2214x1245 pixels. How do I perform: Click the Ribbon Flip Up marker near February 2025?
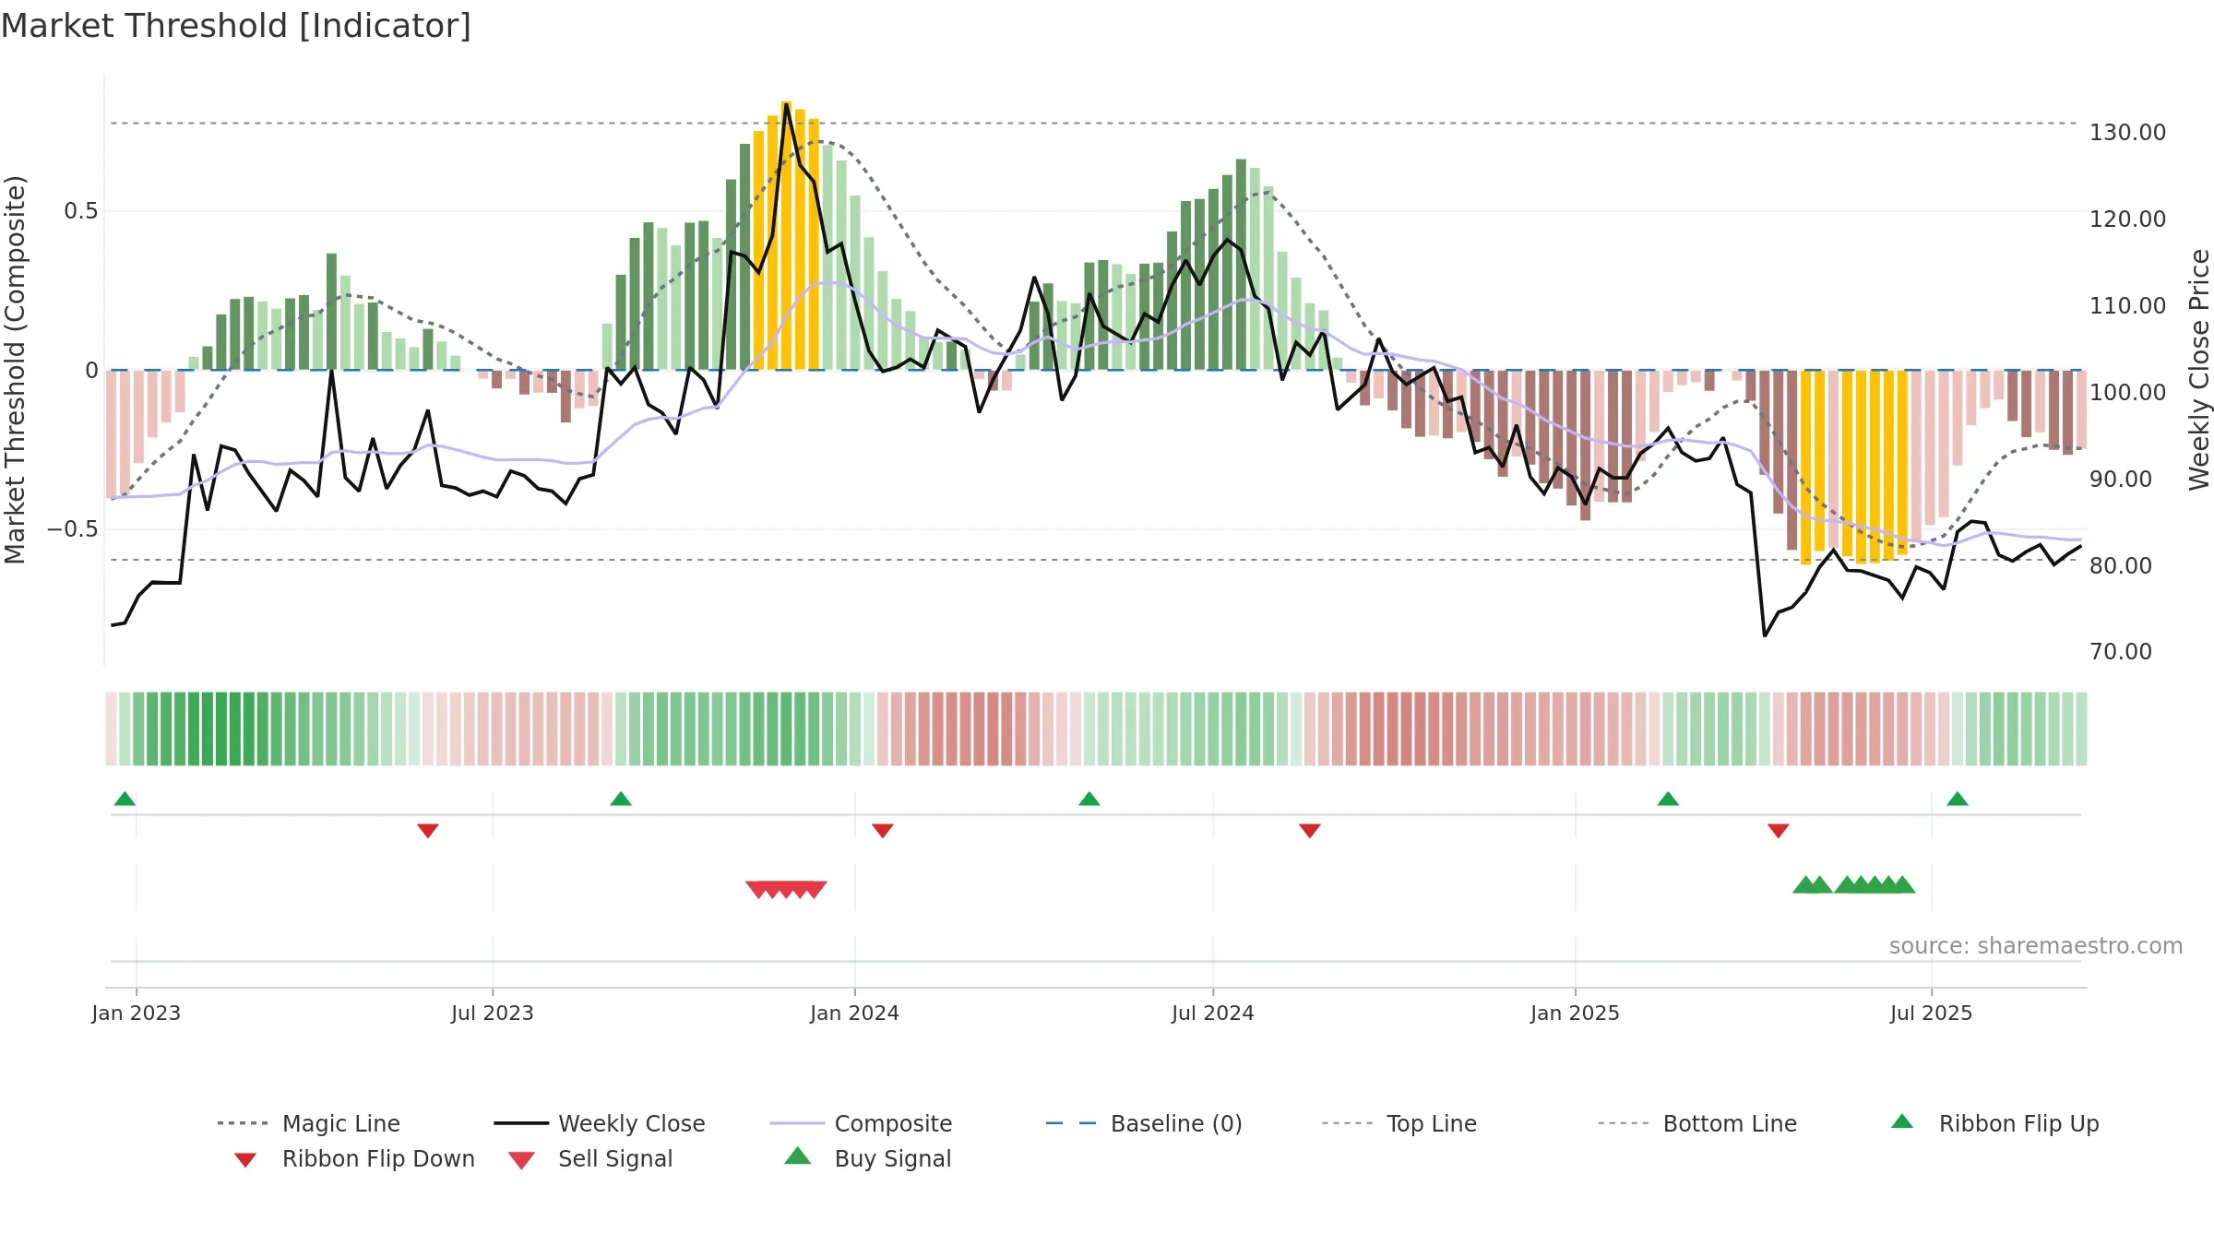pyautogui.click(x=1668, y=799)
